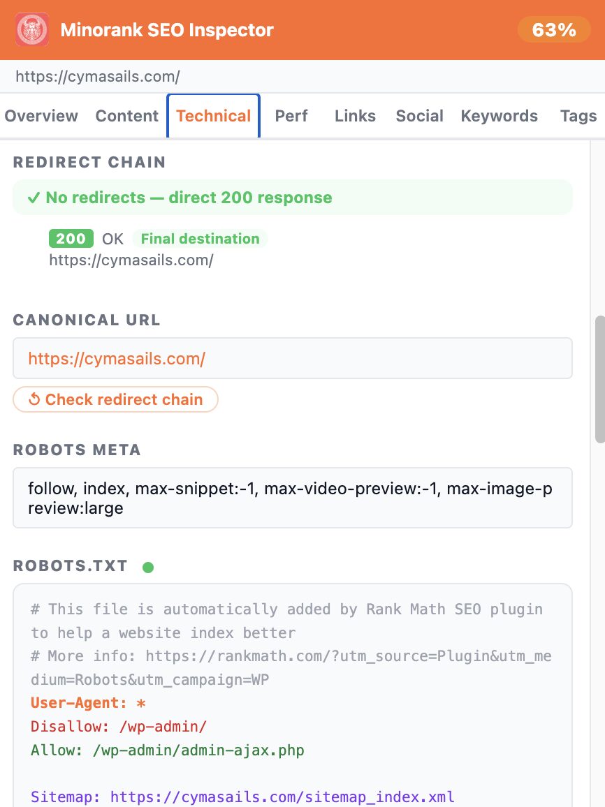Click the vertical scrollbar thumb

(x=599, y=379)
